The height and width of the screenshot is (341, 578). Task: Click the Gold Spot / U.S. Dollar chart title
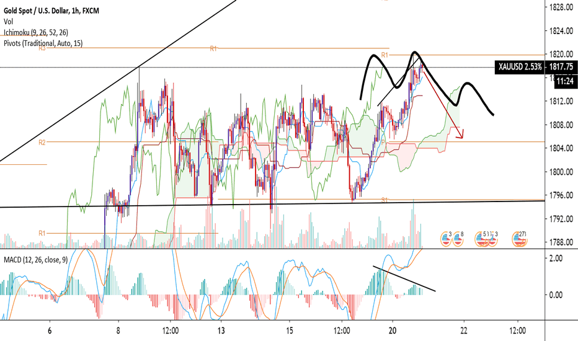51,11
